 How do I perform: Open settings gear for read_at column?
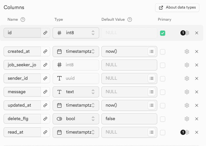[x=187, y=132]
